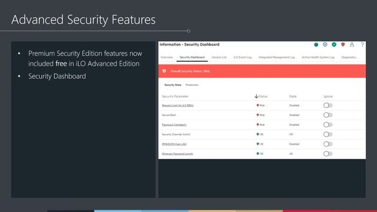This screenshot has height=212, width=377.
Task: Click the red security shield header icon
Action: click(x=343, y=45)
